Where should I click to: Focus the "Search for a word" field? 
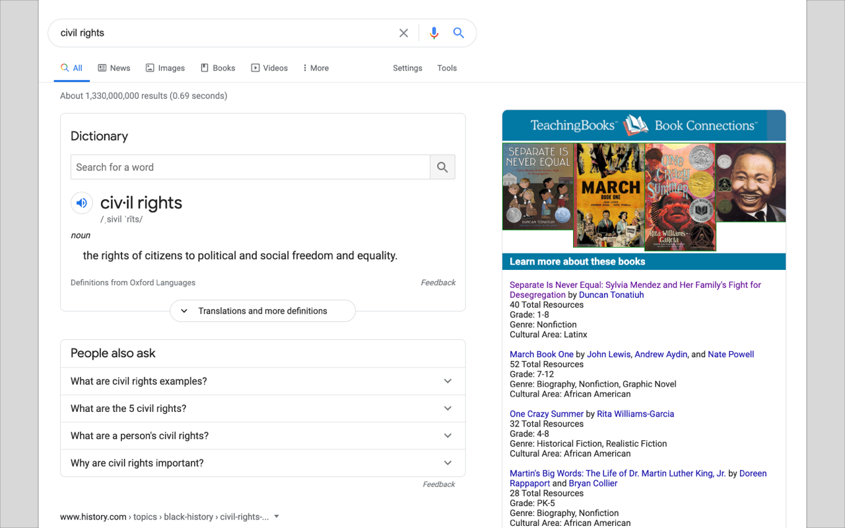click(250, 168)
